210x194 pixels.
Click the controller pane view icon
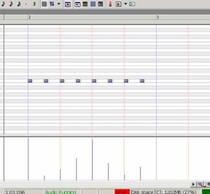click(68, 4)
